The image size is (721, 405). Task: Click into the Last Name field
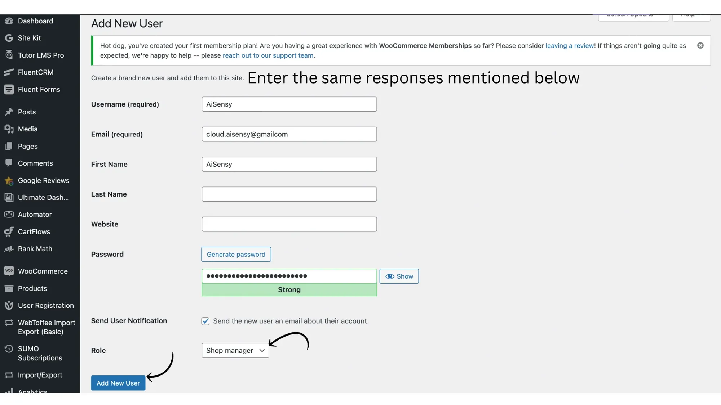(289, 194)
